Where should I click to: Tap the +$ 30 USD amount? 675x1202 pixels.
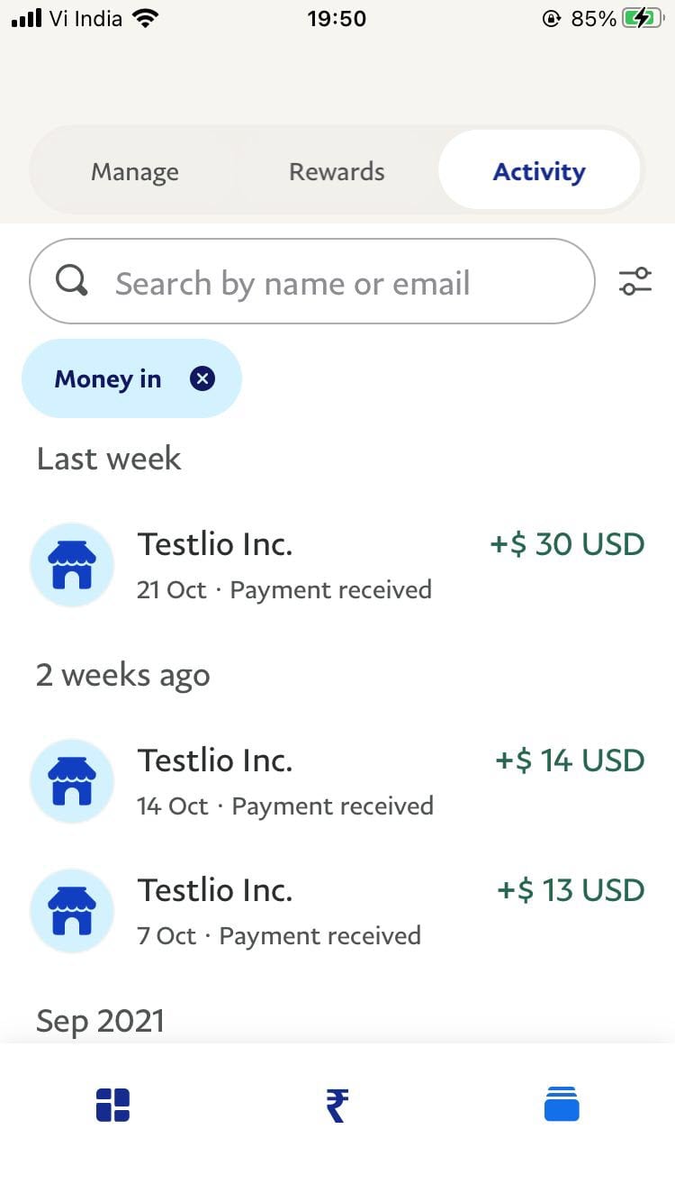tap(567, 544)
